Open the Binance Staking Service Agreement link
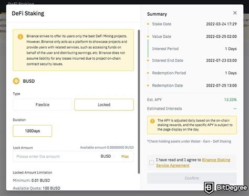The height and width of the screenshot is (196, 249). pos(193,162)
